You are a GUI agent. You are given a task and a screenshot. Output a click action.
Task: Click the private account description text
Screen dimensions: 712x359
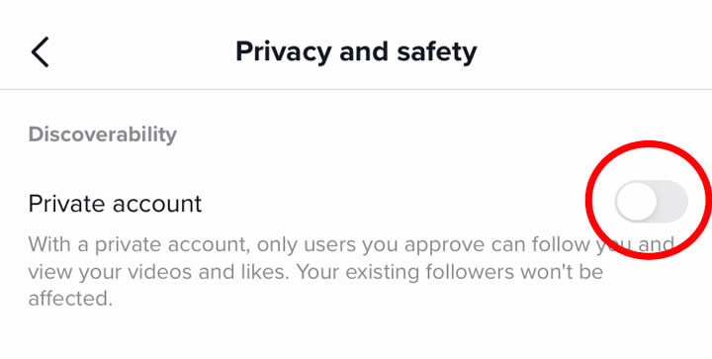coord(351,271)
